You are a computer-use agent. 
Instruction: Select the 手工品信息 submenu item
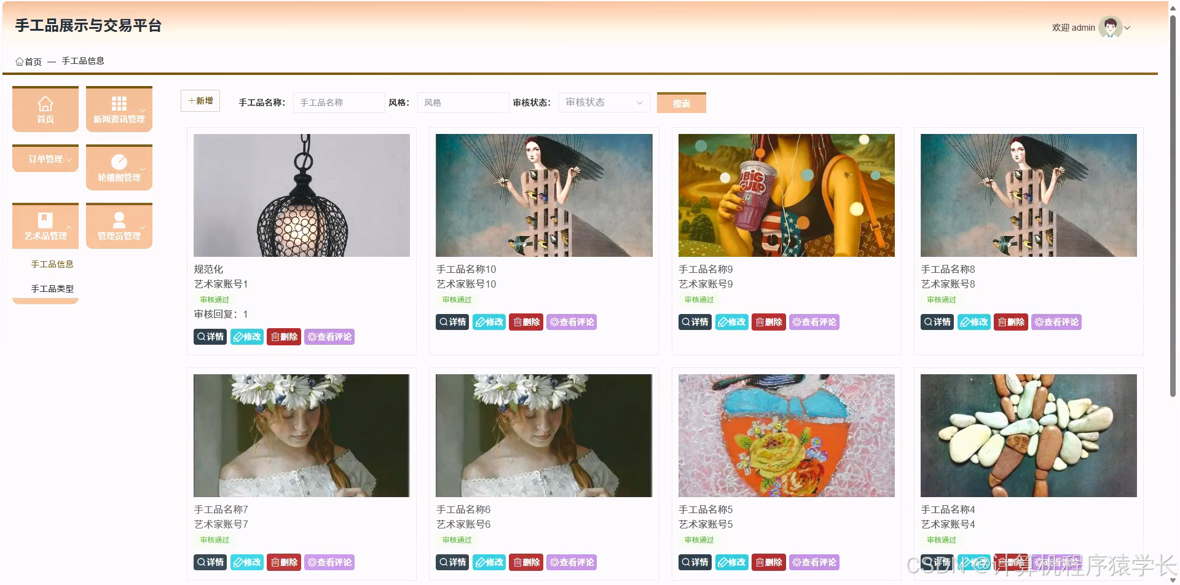click(52, 264)
